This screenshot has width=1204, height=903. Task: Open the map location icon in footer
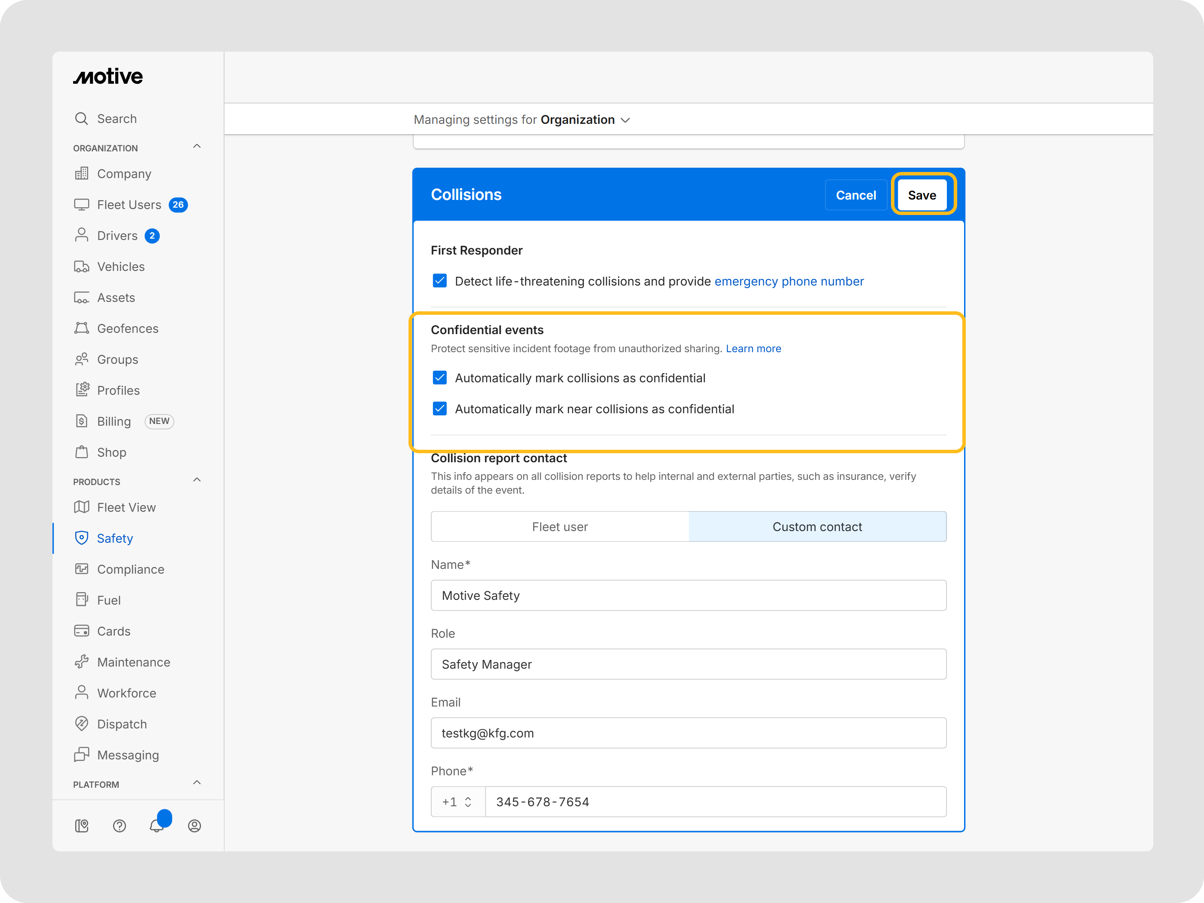click(82, 826)
